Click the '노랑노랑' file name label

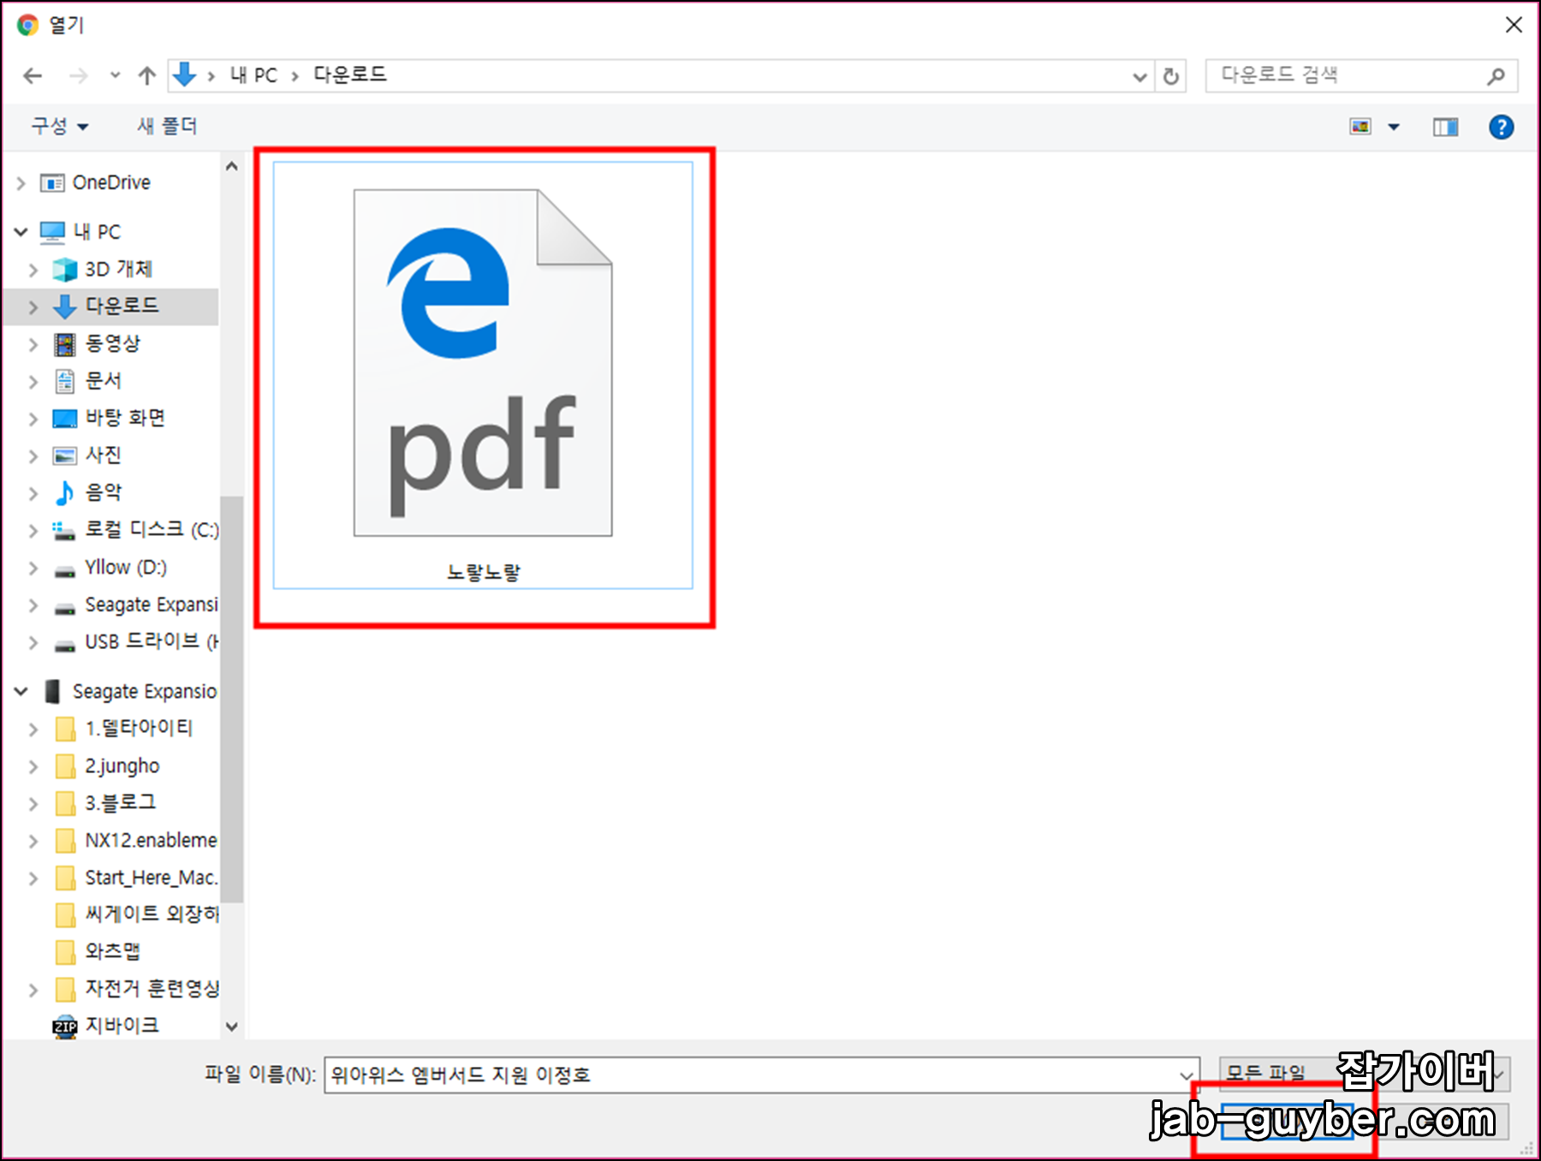(x=484, y=572)
